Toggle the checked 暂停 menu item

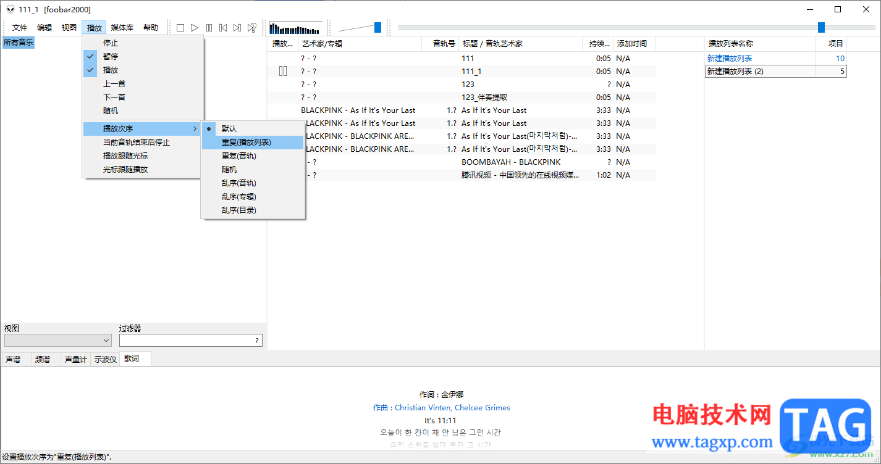[143, 56]
